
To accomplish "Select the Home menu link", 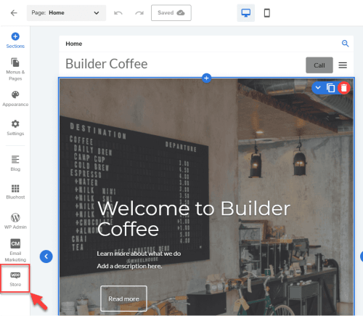I will (x=74, y=44).
